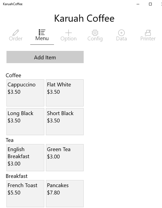
Task: Open the Option plus icon
Action: pyautogui.click(x=68, y=33)
